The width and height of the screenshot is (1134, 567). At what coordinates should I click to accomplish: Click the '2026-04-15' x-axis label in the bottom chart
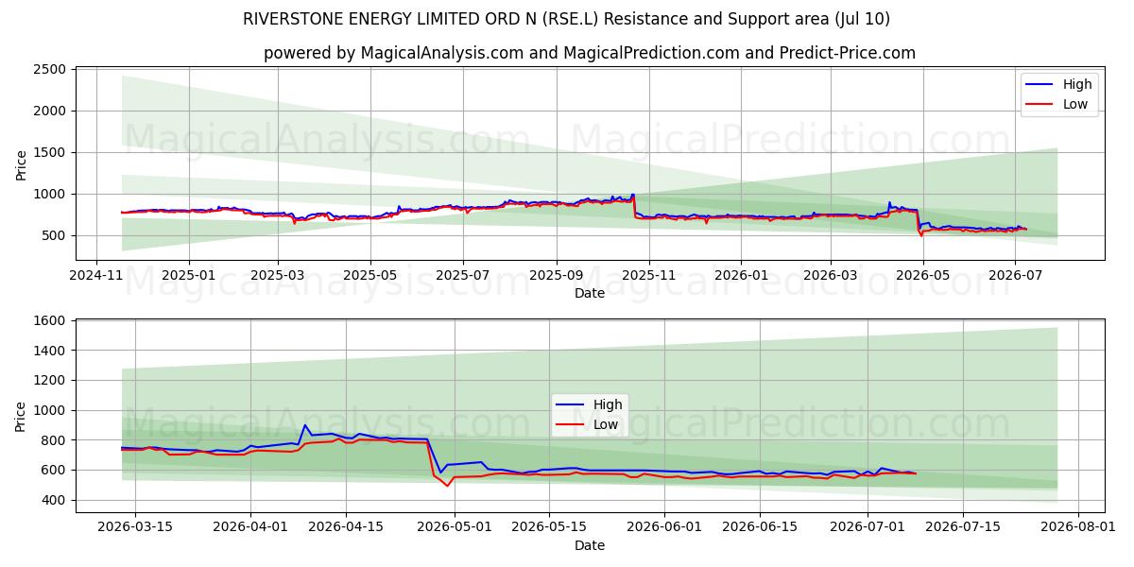coord(346,527)
